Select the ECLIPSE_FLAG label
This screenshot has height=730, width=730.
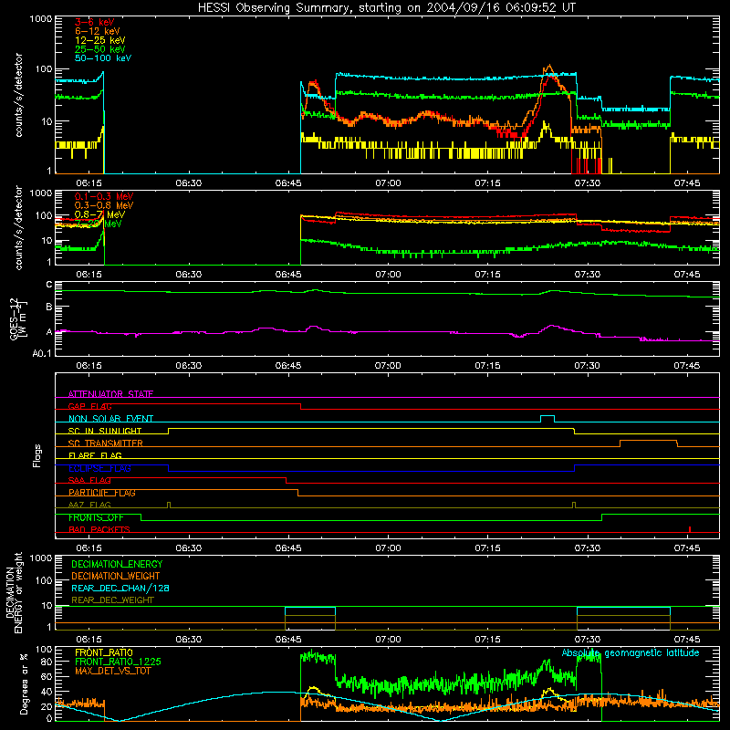click(x=99, y=468)
